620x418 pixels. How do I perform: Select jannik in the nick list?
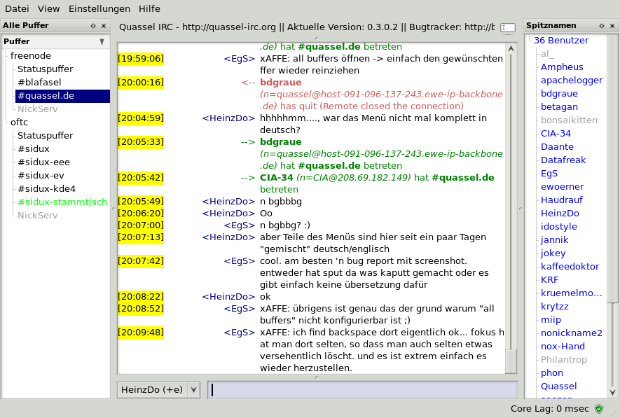(554, 240)
